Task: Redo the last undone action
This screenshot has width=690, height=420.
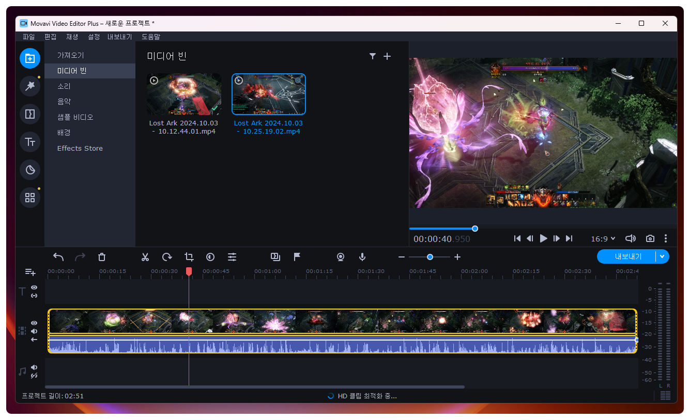Action: [x=80, y=256]
